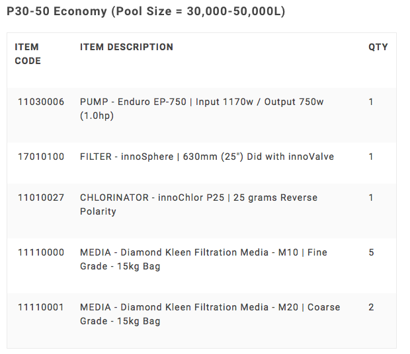Click quantity 5 for M10 media
Image resolution: width=410 pixels, height=354 pixels.
(371, 252)
